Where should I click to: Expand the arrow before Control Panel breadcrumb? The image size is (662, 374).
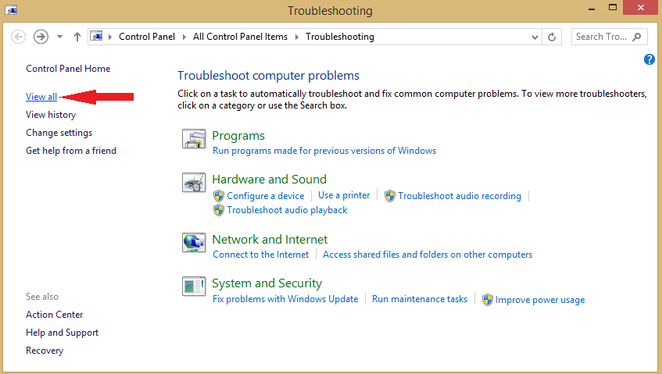[109, 37]
